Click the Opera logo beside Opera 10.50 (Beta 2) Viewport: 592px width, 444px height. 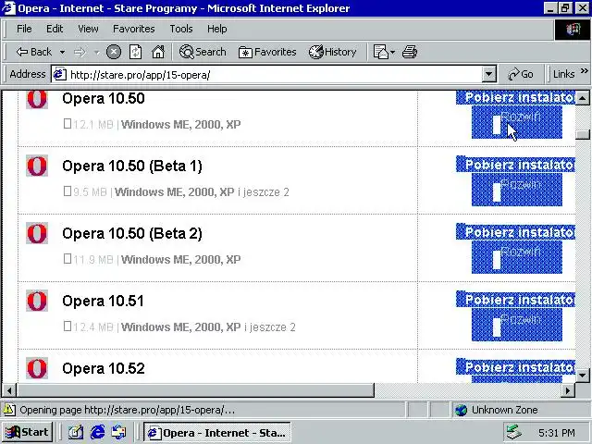click(x=37, y=233)
